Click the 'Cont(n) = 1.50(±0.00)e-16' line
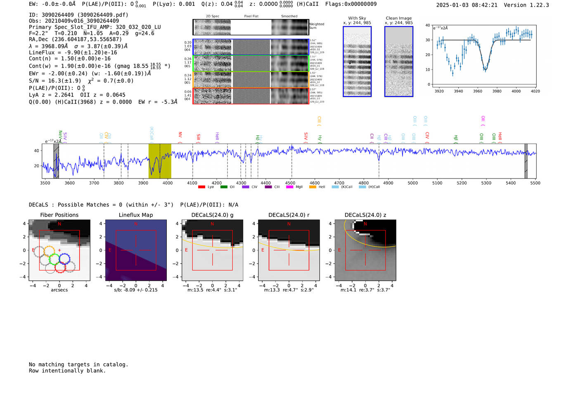The image size is (578, 393). point(70,59)
